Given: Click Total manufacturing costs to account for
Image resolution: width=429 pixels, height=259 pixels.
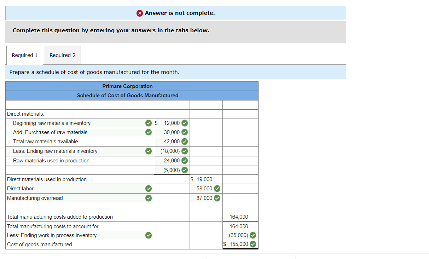Looking at the screenshot, I should 53,226.
